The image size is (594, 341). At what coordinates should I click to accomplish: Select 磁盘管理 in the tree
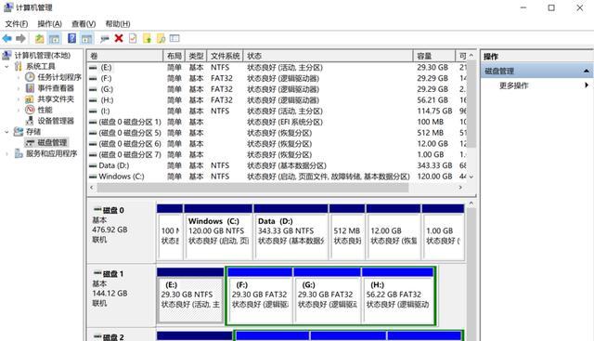coord(52,142)
